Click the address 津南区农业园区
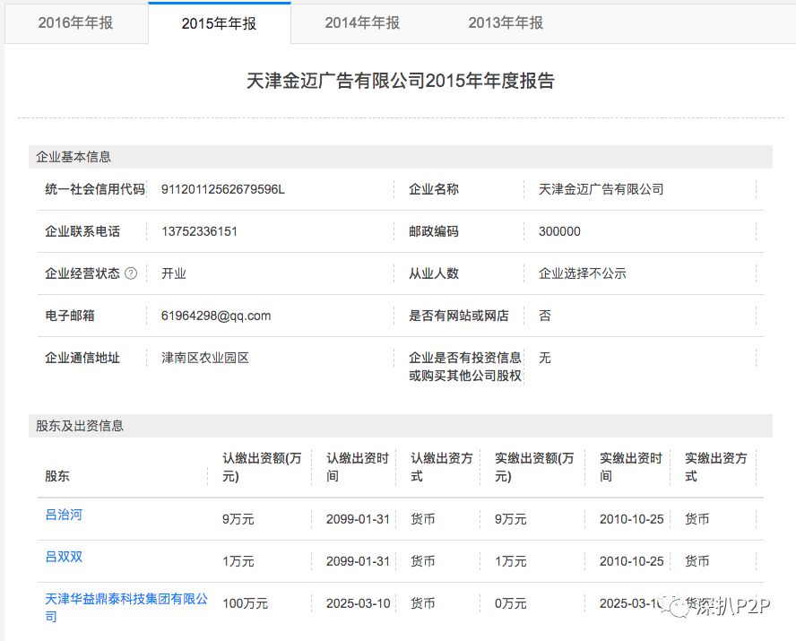The width and height of the screenshot is (796, 641). [203, 358]
